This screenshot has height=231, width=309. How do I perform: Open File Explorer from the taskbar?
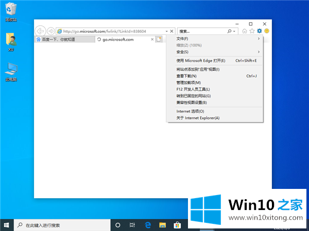(162, 225)
